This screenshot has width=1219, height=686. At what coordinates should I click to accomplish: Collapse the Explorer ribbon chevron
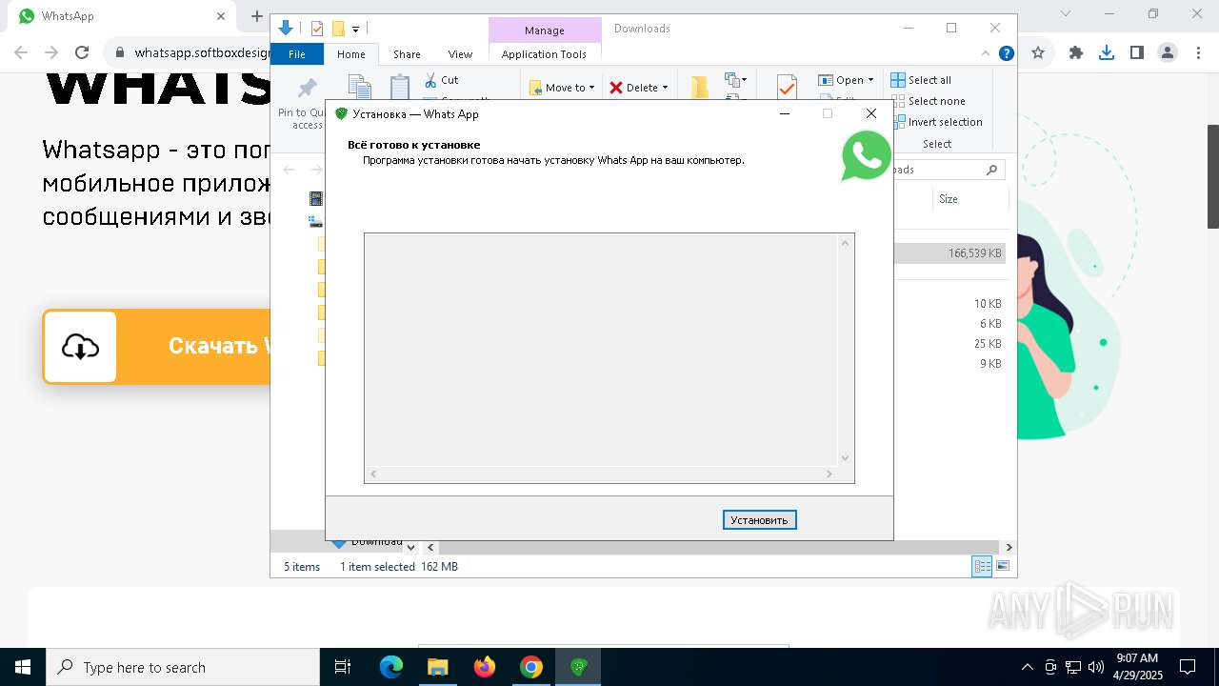pyautogui.click(x=986, y=54)
